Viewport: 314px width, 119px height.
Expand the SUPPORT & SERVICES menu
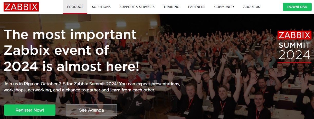(x=137, y=7)
